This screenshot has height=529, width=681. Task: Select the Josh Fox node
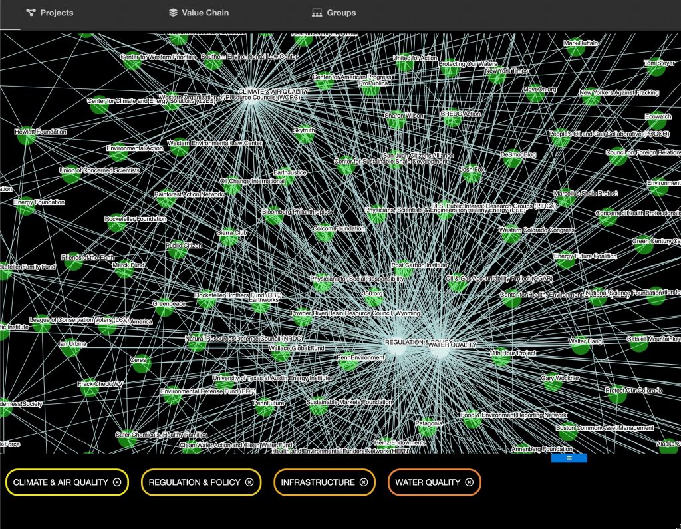tap(472, 174)
